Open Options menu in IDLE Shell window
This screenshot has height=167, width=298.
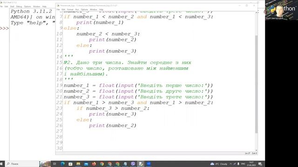27,6
